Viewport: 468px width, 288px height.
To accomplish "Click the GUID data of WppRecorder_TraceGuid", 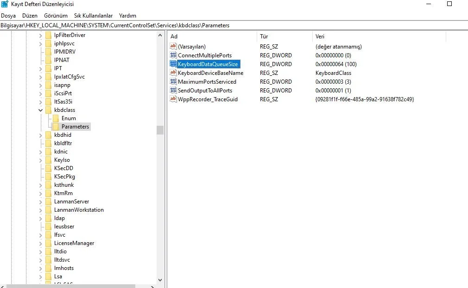I will (x=365, y=99).
